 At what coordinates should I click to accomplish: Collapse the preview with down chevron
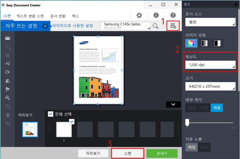tap(173, 105)
